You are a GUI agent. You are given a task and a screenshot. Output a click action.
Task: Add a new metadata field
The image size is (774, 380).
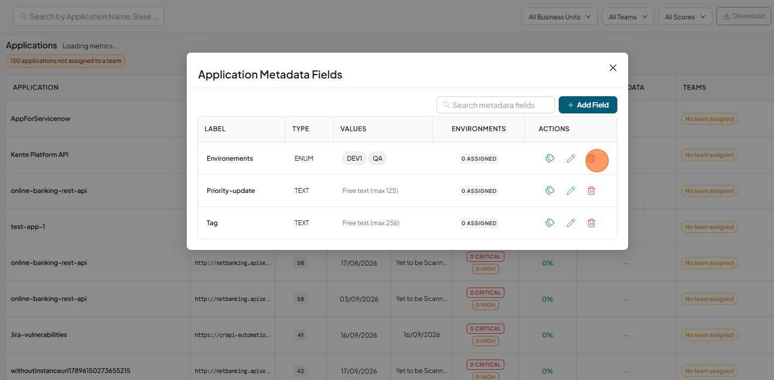(588, 105)
